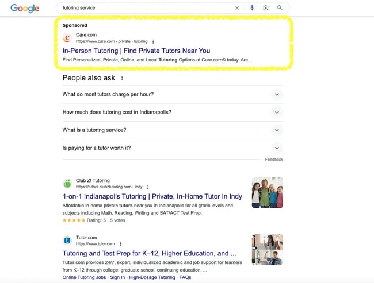374x283 pixels.
Task: Open Google Lens image search icon
Action: (266, 8)
